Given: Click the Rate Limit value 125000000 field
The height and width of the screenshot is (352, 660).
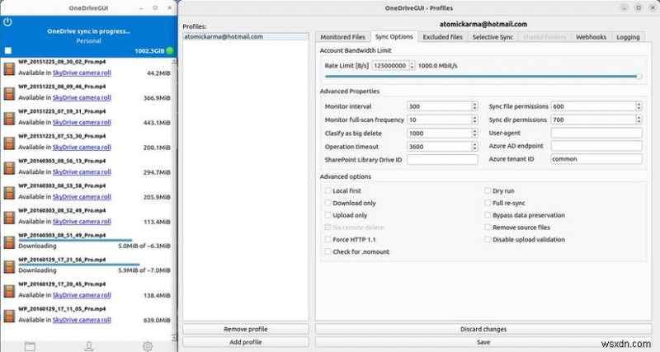Looking at the screenshot, I should coord(390,66).
